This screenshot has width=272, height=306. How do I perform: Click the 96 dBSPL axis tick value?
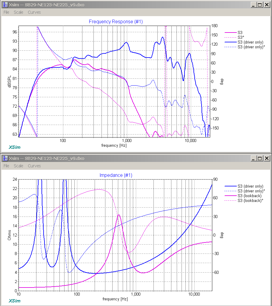15,32
